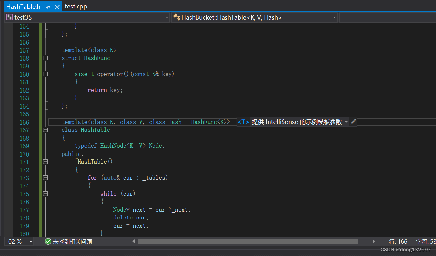Click line number 180 in the gutter
Viewport: 436px width, 256px height.
tap(24, 234)
